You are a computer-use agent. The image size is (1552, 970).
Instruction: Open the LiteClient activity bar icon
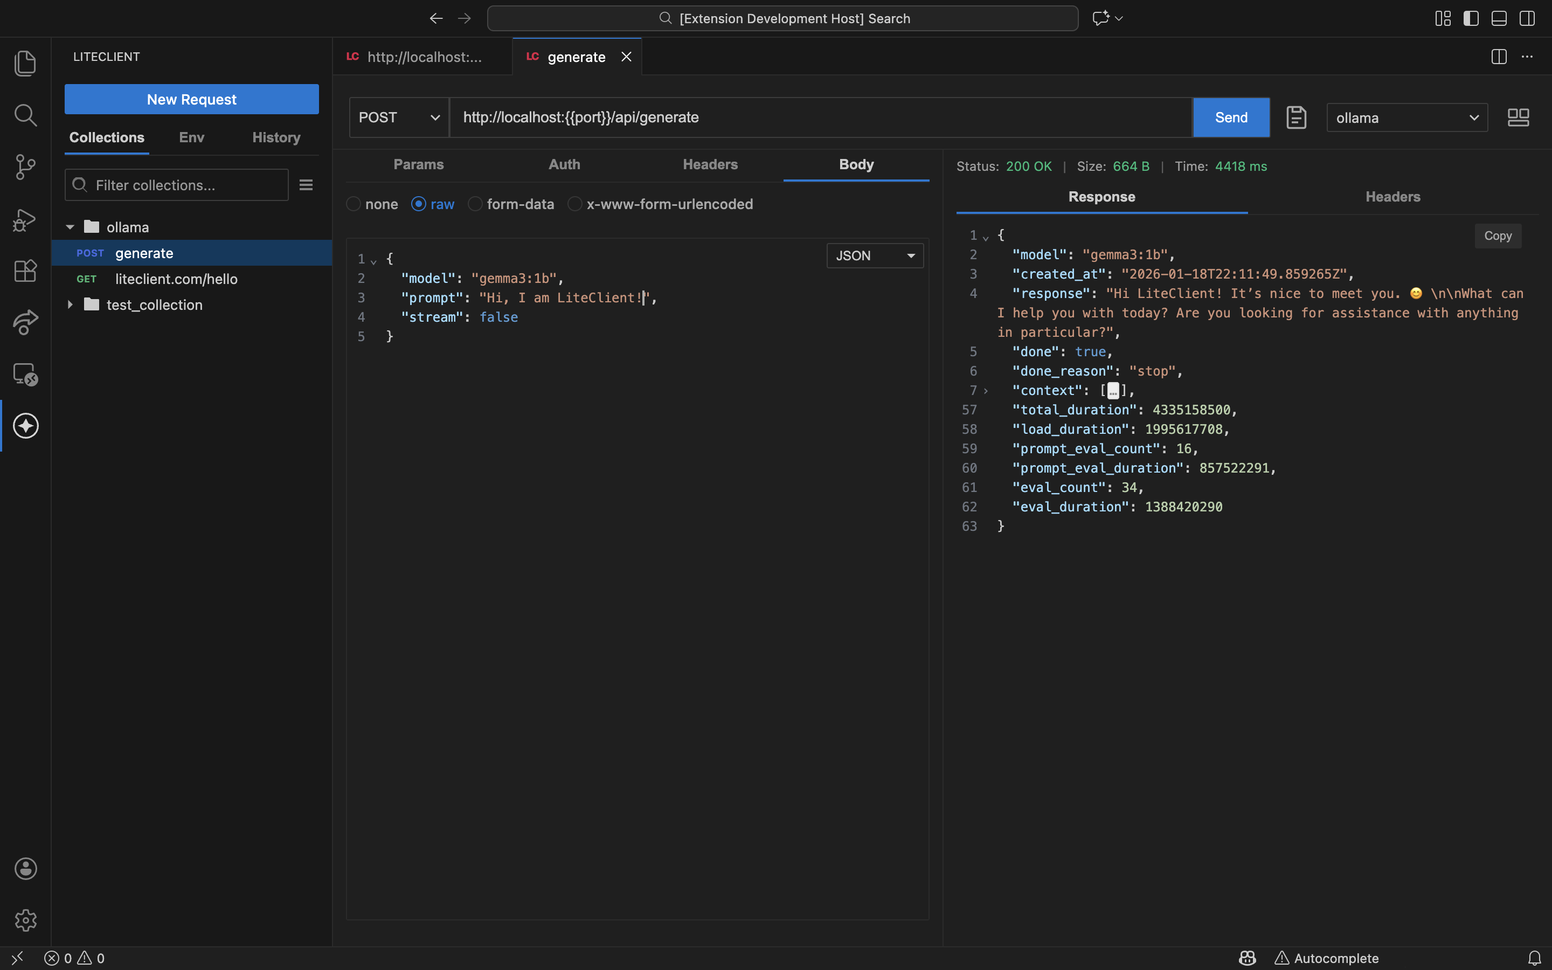coord(26,426)
